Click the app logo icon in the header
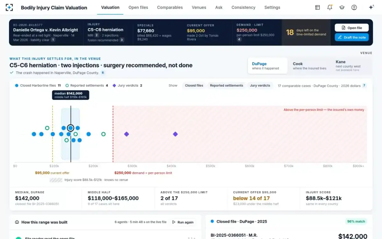This screenshot has width=382, height=239. pos(10,7)
